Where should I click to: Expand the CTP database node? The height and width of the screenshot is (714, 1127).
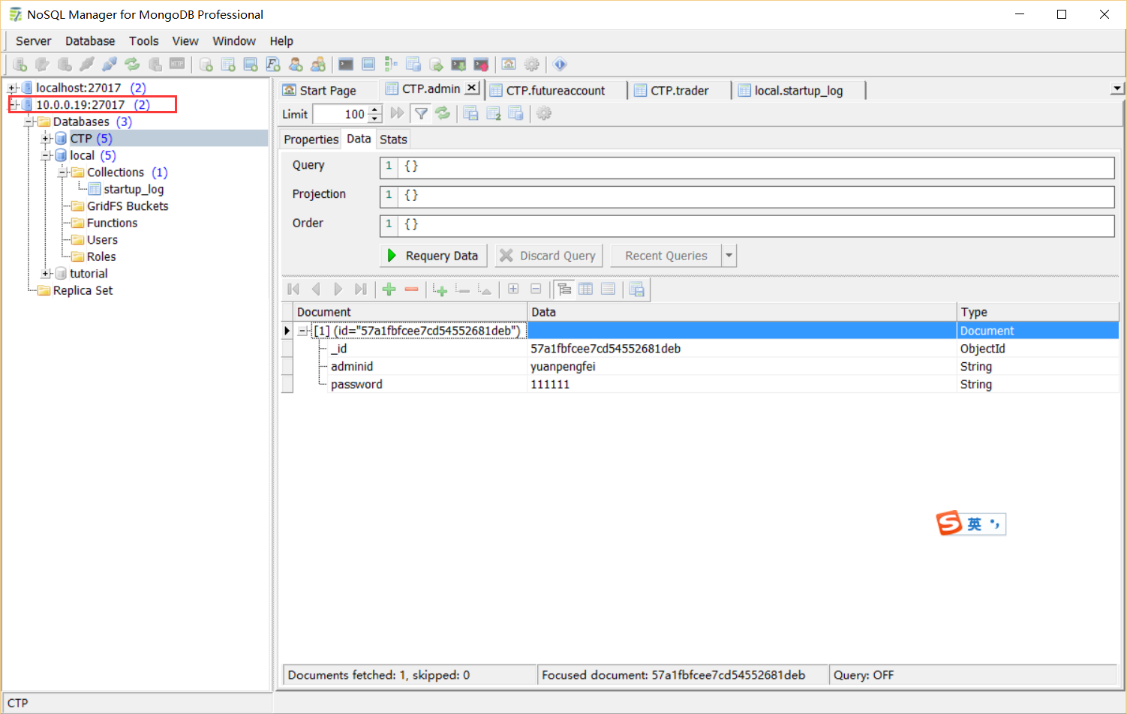coord(46,139)
